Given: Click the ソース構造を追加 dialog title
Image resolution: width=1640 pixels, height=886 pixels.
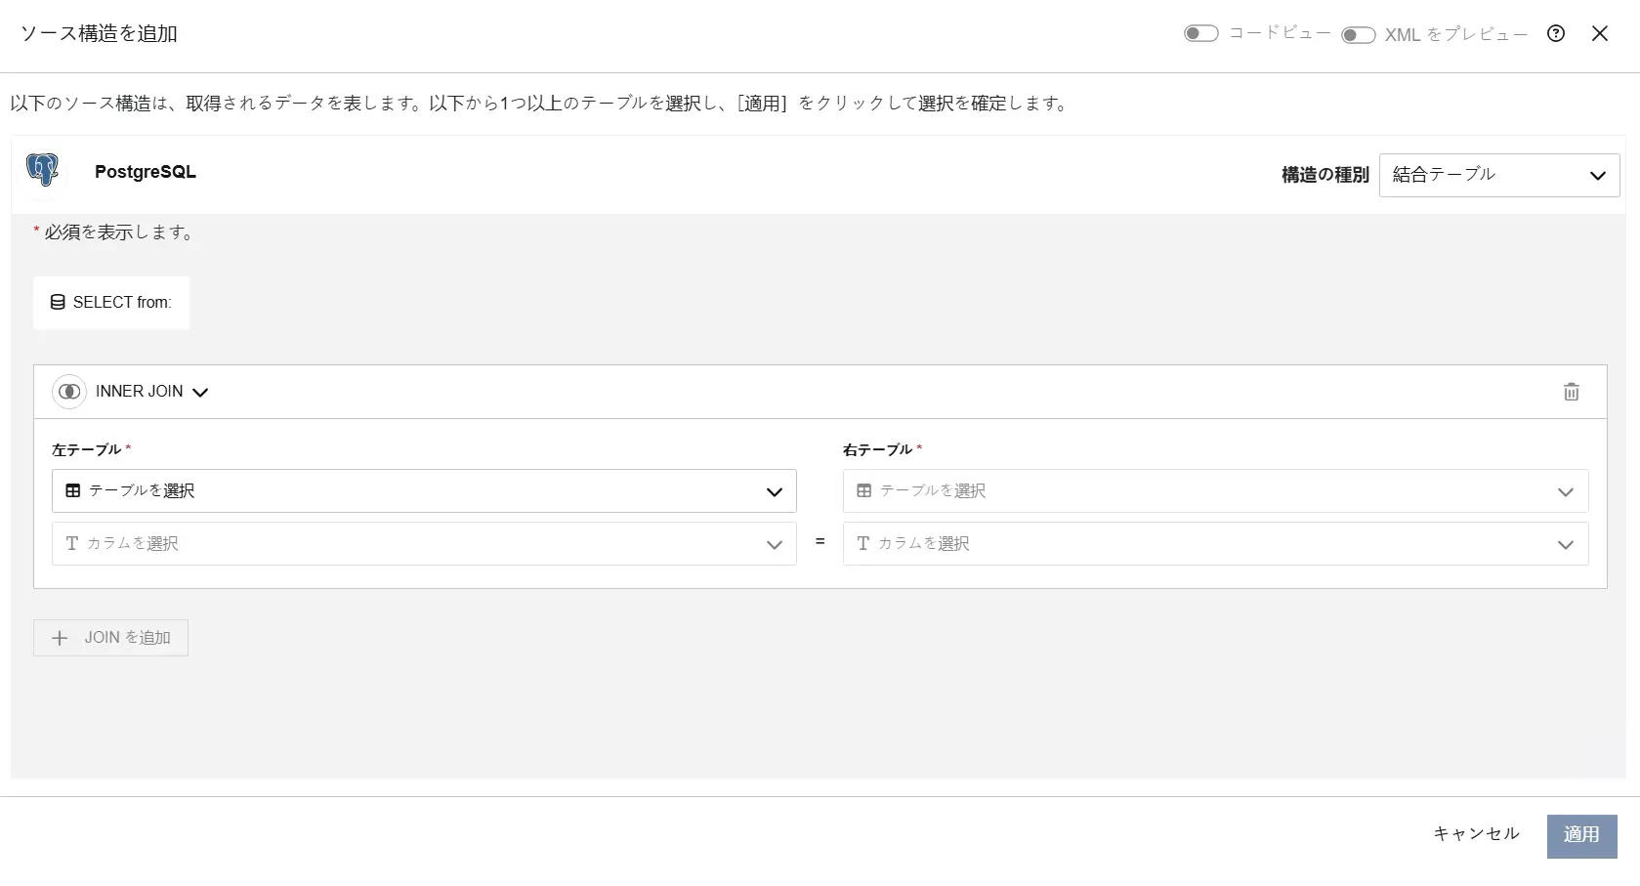Looking at the screenshot, I should tap(100, 33).
